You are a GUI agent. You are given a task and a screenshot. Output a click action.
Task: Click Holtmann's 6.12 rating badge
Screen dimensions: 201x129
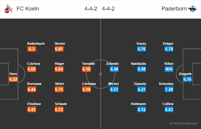[x=141, y=109]
